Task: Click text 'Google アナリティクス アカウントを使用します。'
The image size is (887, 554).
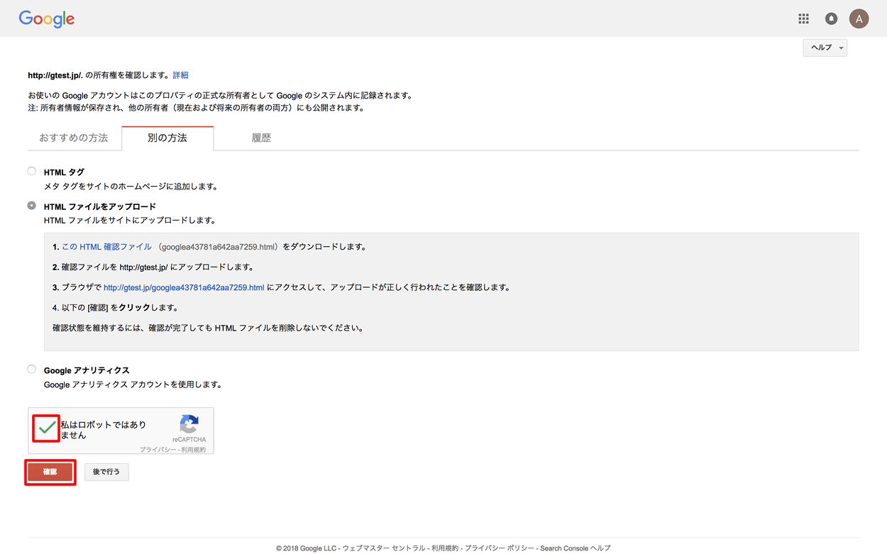Action: [x=133, y=385]
